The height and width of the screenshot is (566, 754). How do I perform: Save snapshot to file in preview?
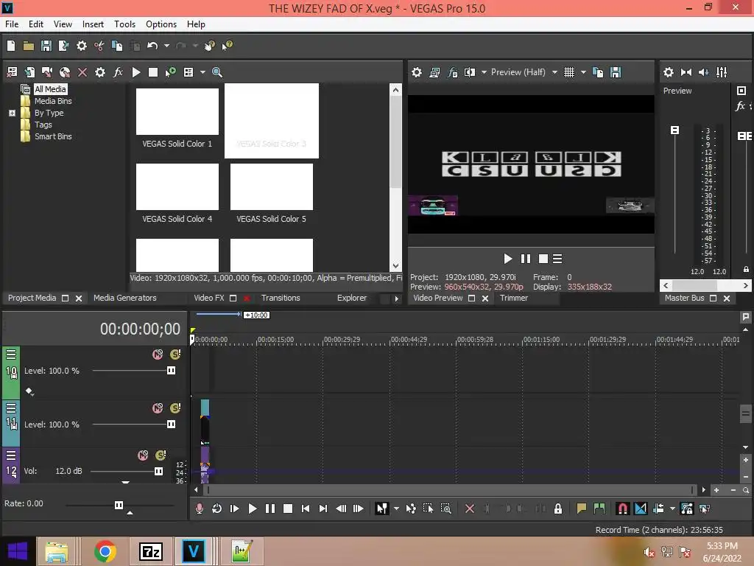click(616, 72)
